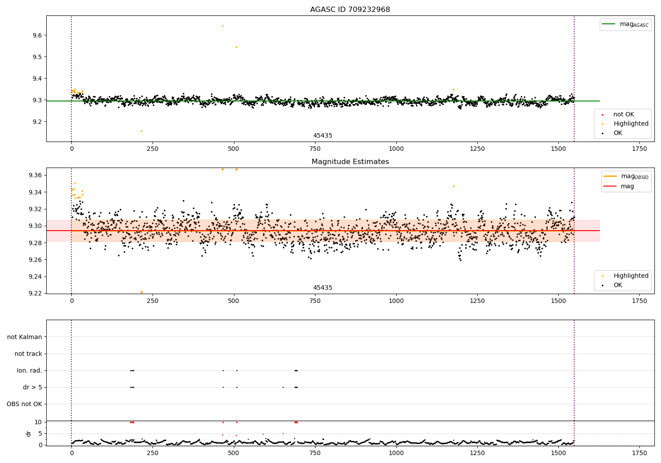Viewport: 661px width, 463px height.
Task: Click the '1250' x-axis tick of the middle plot
Action: pyautogui.click(x=477, y=301)
